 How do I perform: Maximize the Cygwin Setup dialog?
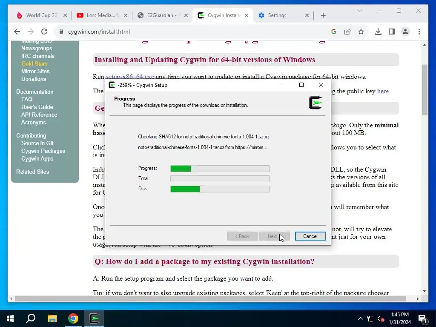(x=301, y=85)
